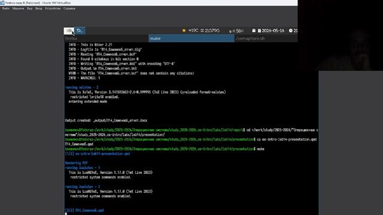
Task: Open the Ввод menu
Action: pos(38,8)
